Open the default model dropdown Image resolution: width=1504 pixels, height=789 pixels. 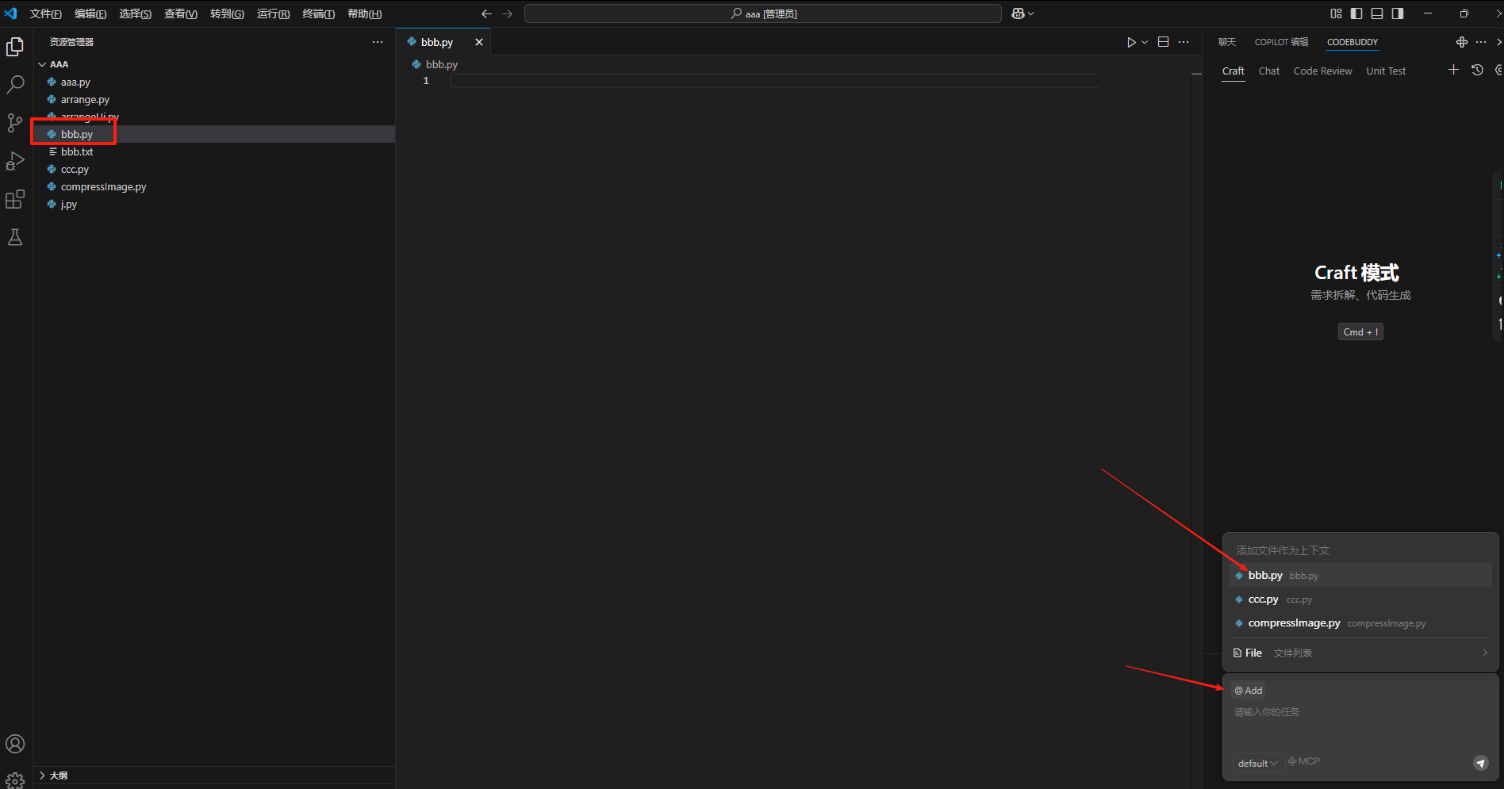coord(1257,762)
